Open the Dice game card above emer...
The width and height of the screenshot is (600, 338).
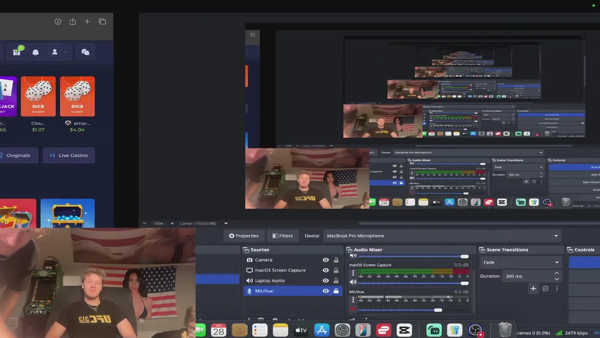77,97
